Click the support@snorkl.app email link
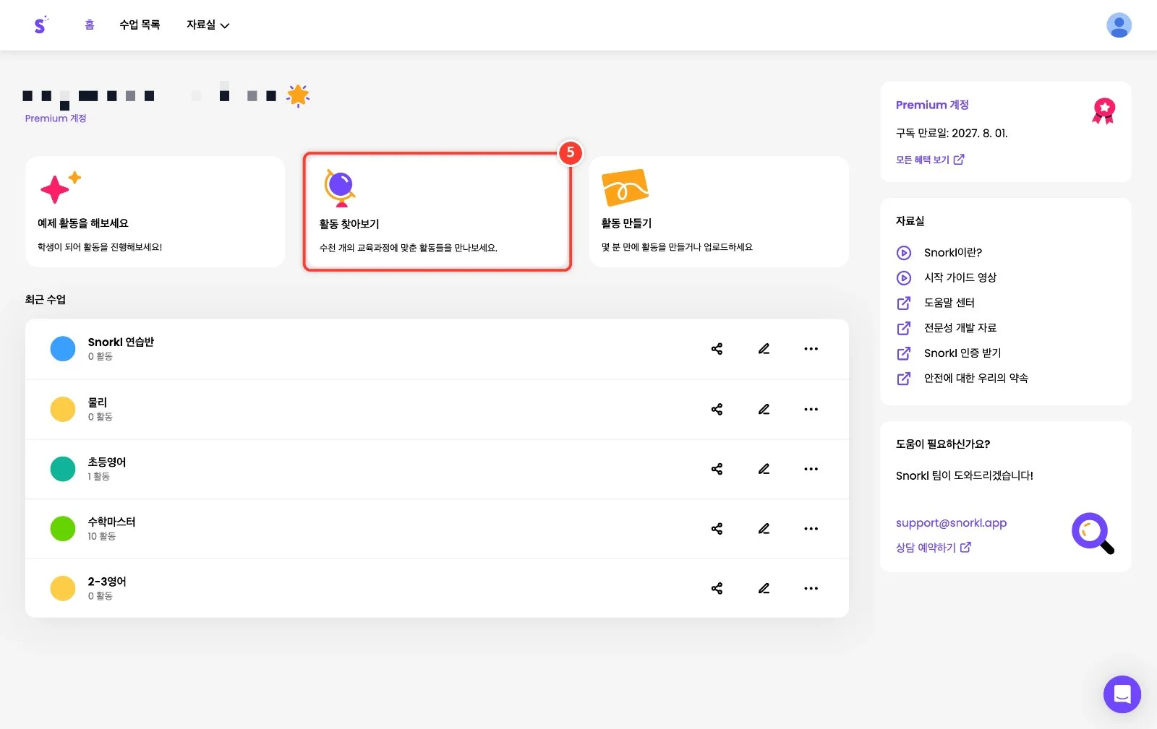The width and height of the screenshot is (1157, 729). pos(951,522)
